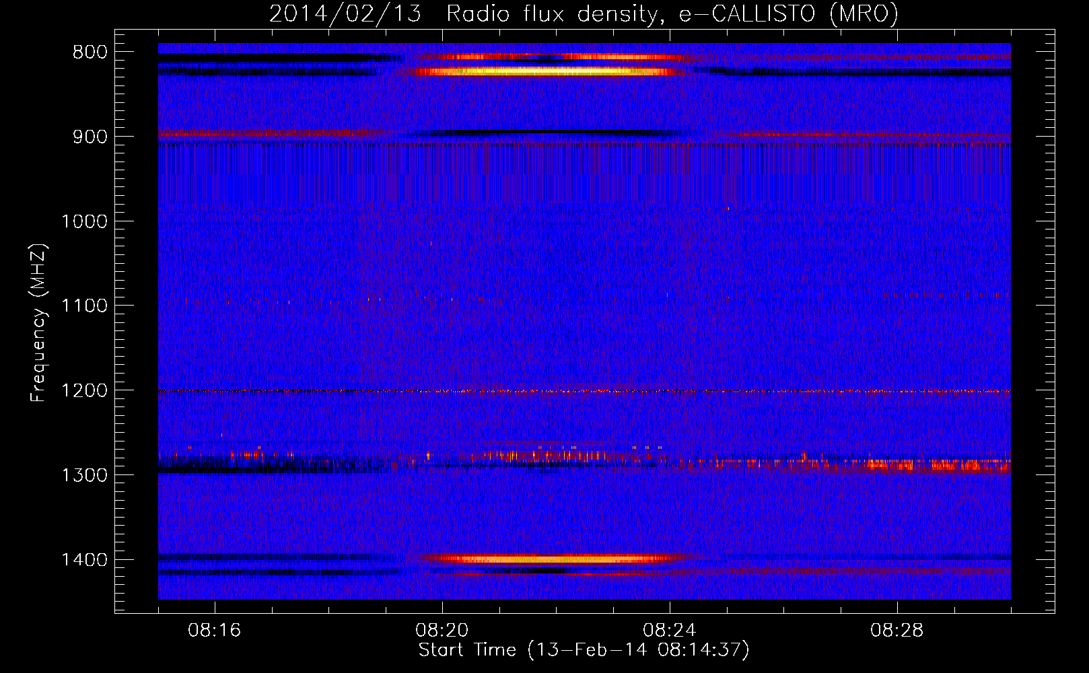Viewport: 1089px width, 673px height.
Task: Click the 1300 frequency tick label
Action: pos(84,475)
